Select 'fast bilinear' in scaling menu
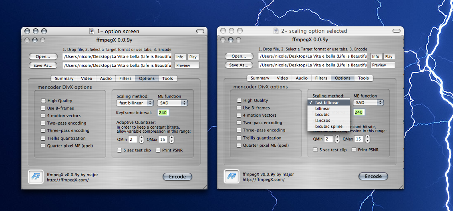Image resolution: width=453 pixels, height=211 pixels. [x=328, y=103]
